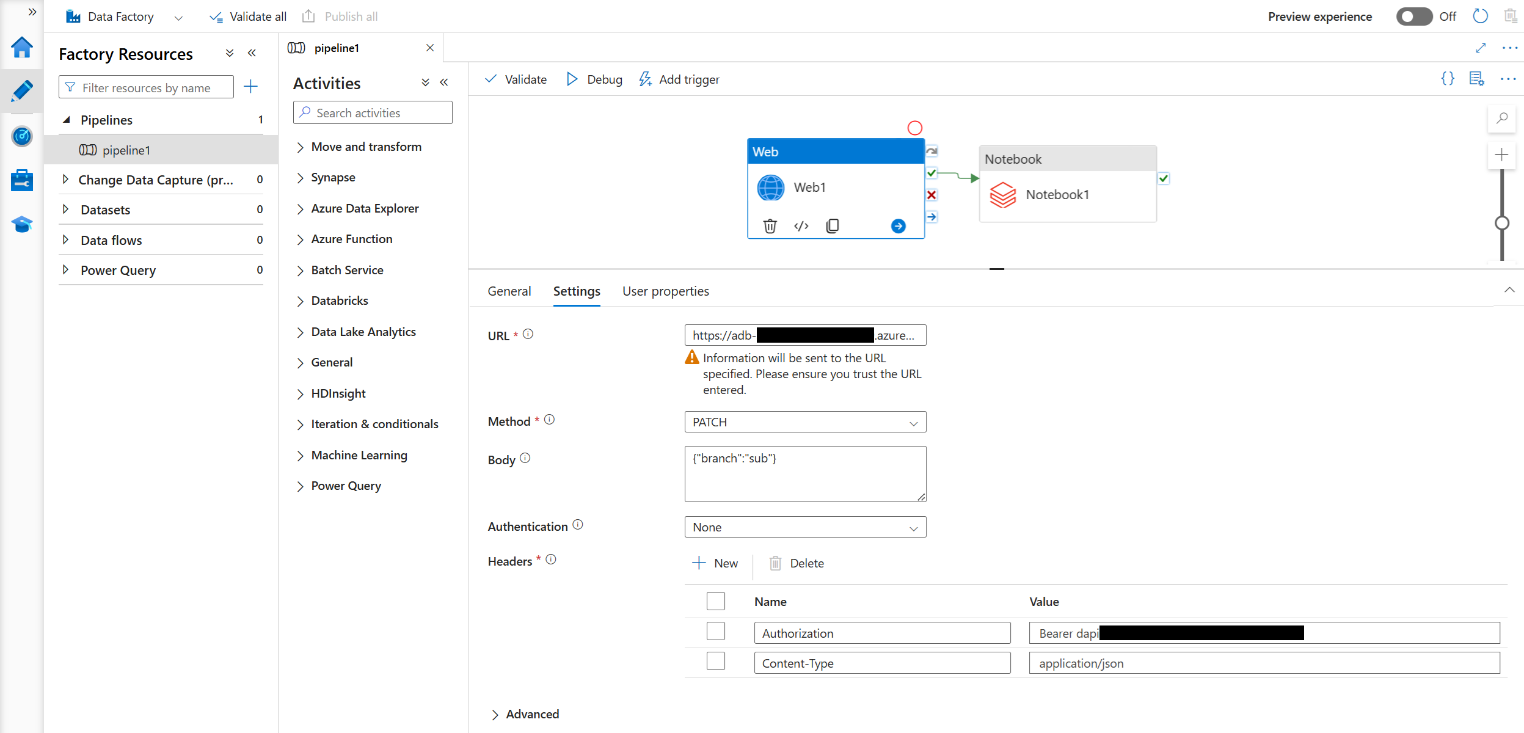The width and height of the screenshot is (1524, 733).
Task: Open the Monitor hub in sidebar
Action: pos(22,136)
